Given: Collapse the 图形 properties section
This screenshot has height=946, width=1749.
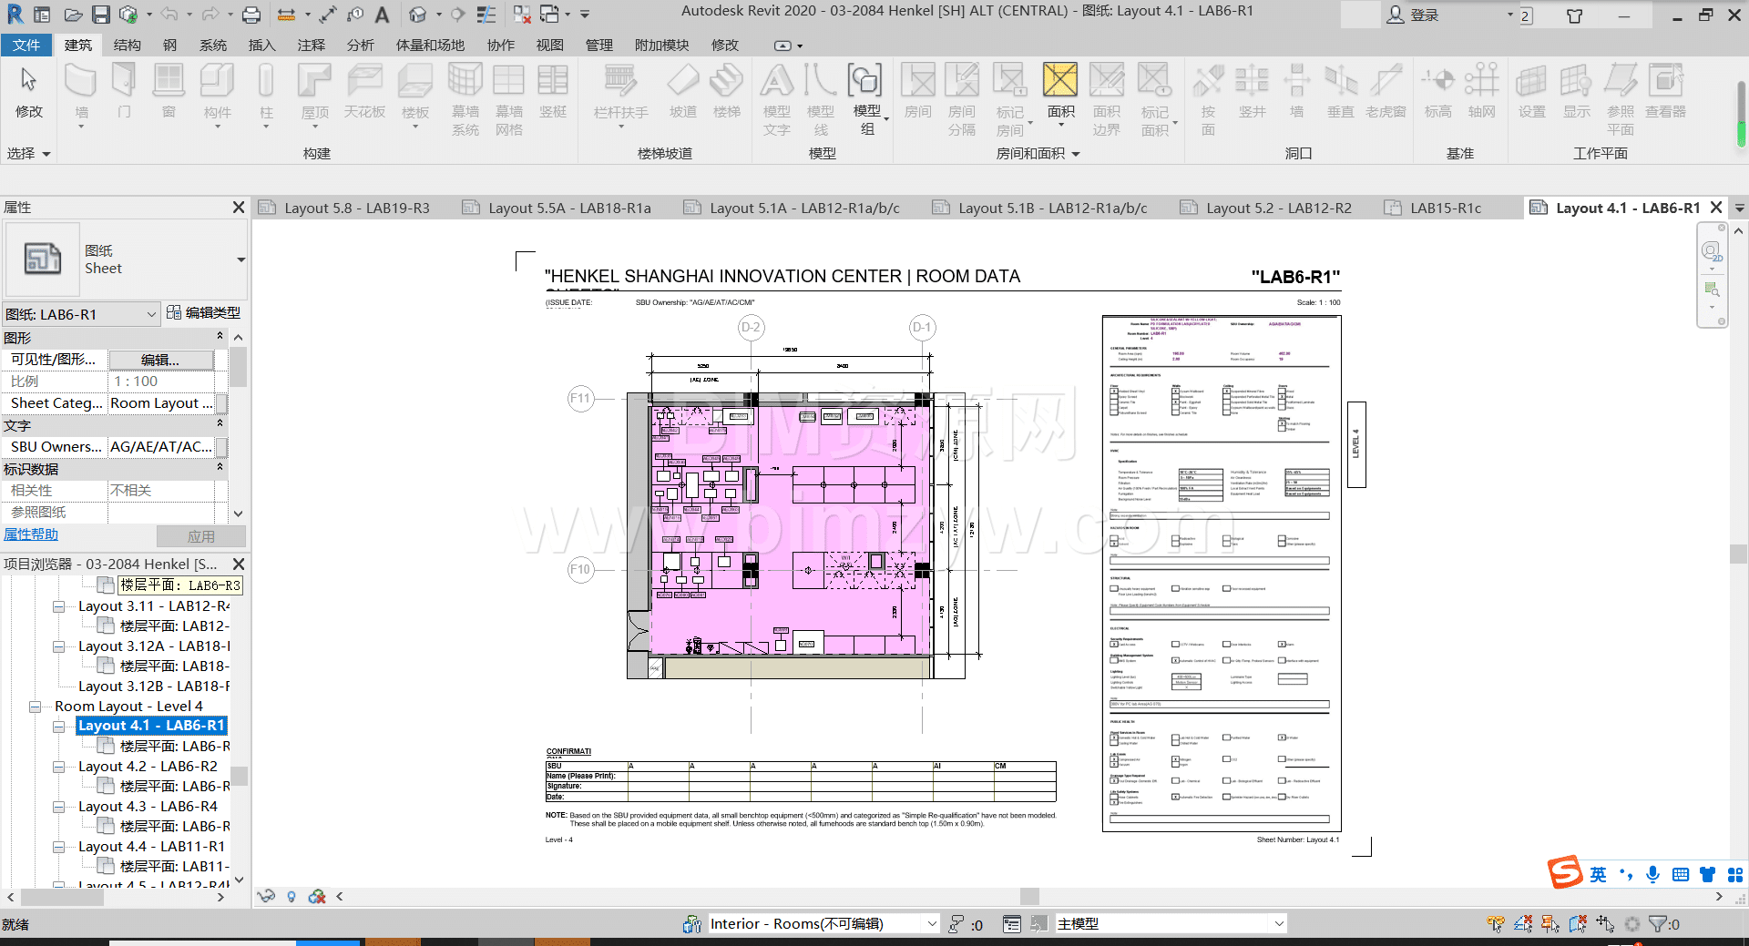Looking at the screenshot, I should [x=220, y=336].
